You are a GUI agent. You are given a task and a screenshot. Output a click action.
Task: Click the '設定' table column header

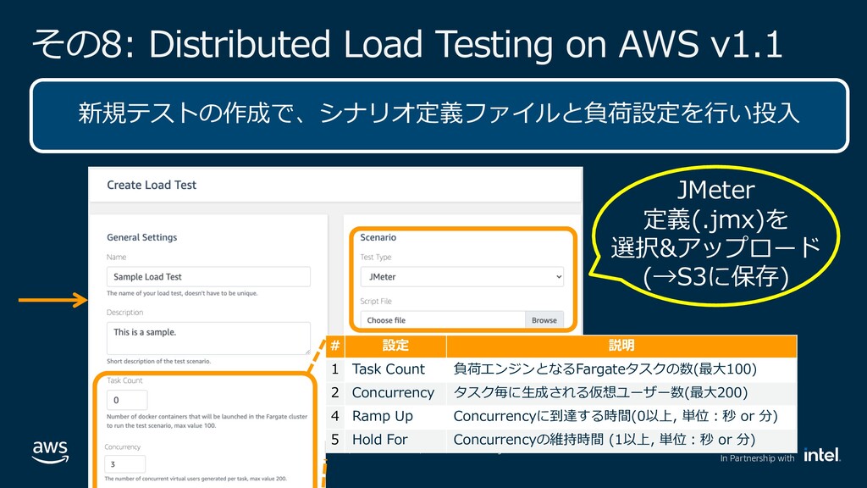395,346
